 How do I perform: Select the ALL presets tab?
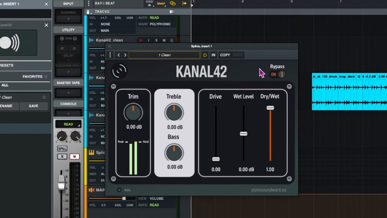(5, 85)
